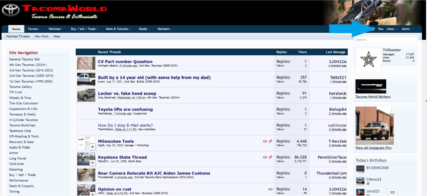Open TW Live! in Site Navigation
The height and width of the screenshot is (196, 427).
tap(15, 92)
